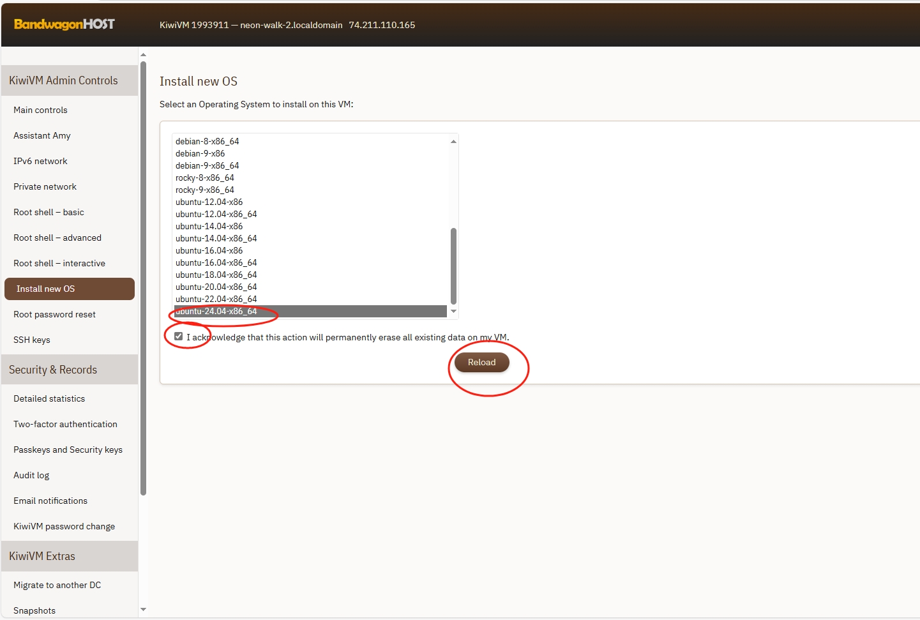
Task: Click OS list scrollbar up arrow
Action: pyautogui.click(x=453, y=141)
